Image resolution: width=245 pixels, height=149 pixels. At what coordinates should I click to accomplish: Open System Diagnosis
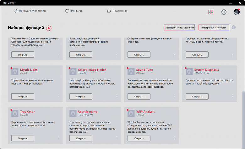[197, 96]
